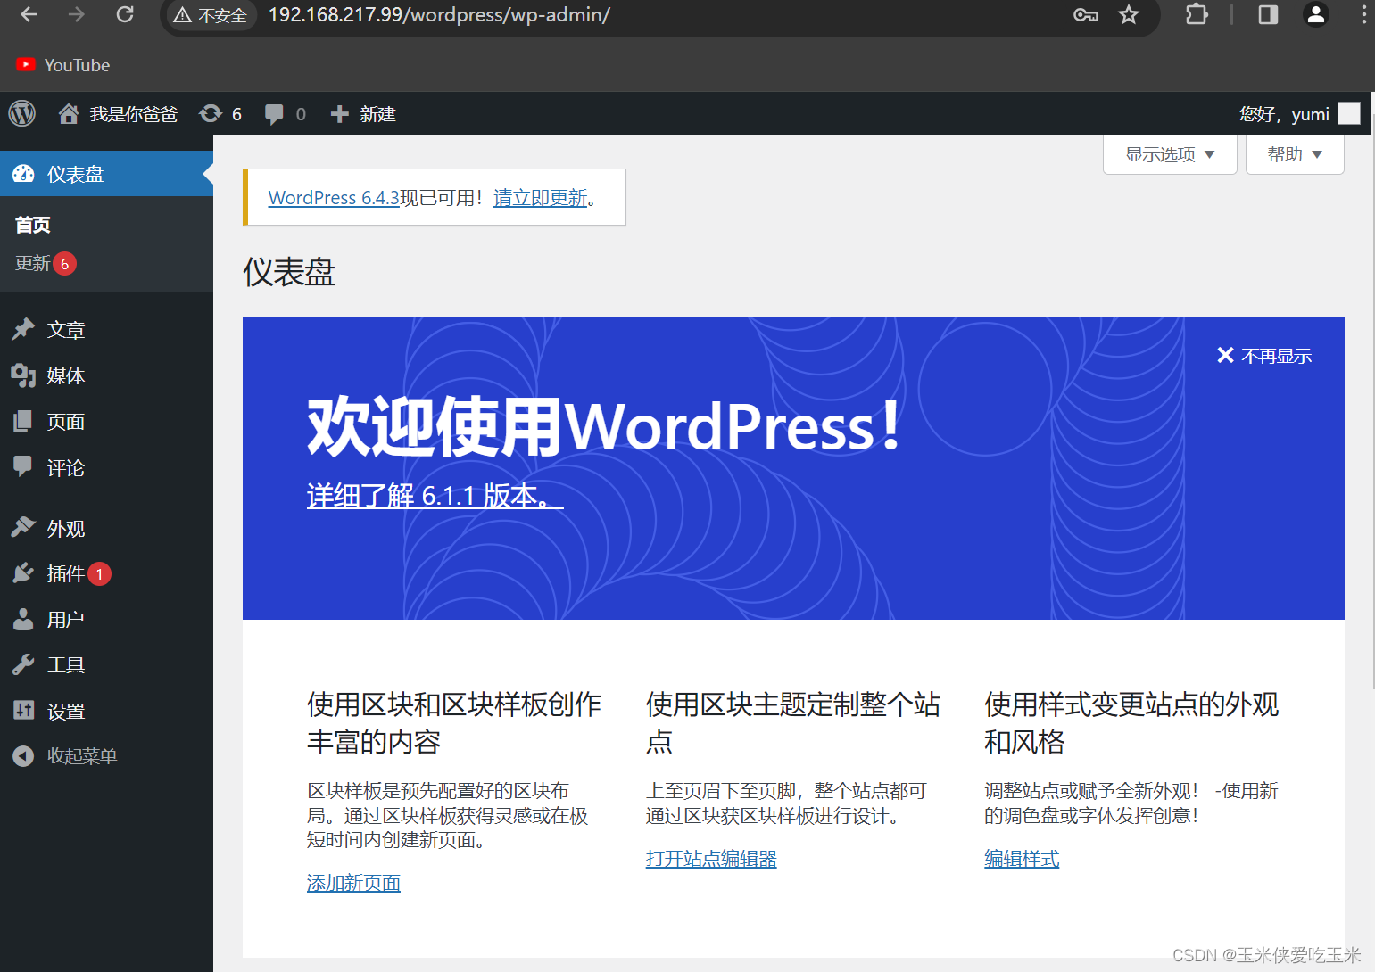Open 详细了解 6.1.1 版本 link

435,494
